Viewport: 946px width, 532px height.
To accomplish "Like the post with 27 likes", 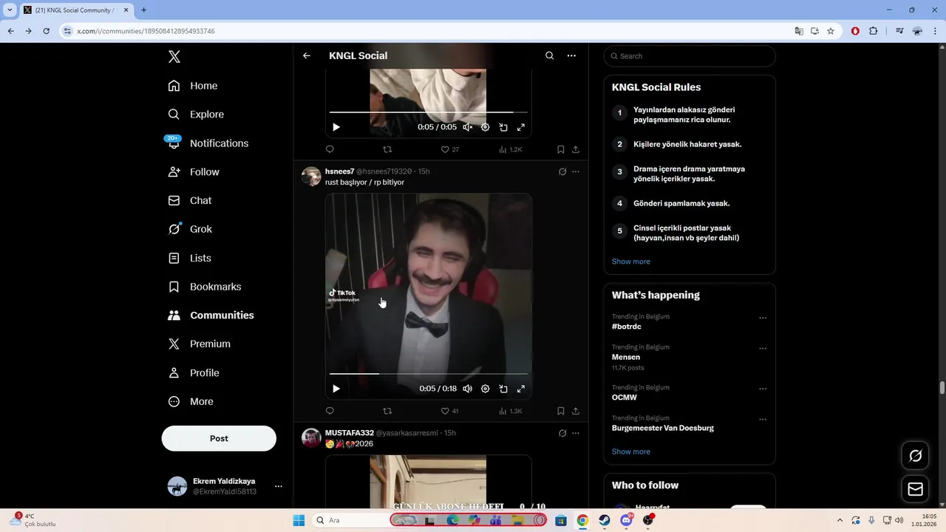I will click(449, 149).
